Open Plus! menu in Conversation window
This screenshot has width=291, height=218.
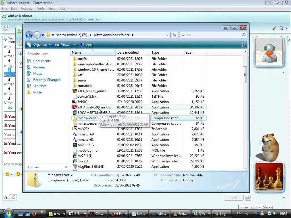(63, 9)
